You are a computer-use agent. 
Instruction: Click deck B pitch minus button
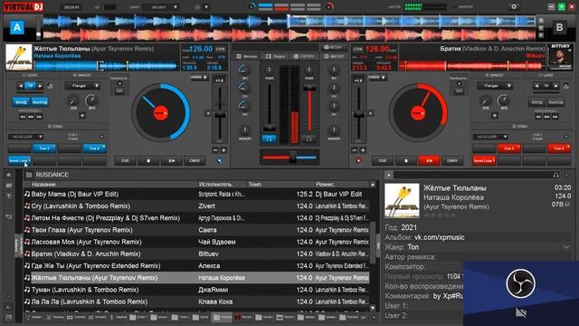point(355,150)
